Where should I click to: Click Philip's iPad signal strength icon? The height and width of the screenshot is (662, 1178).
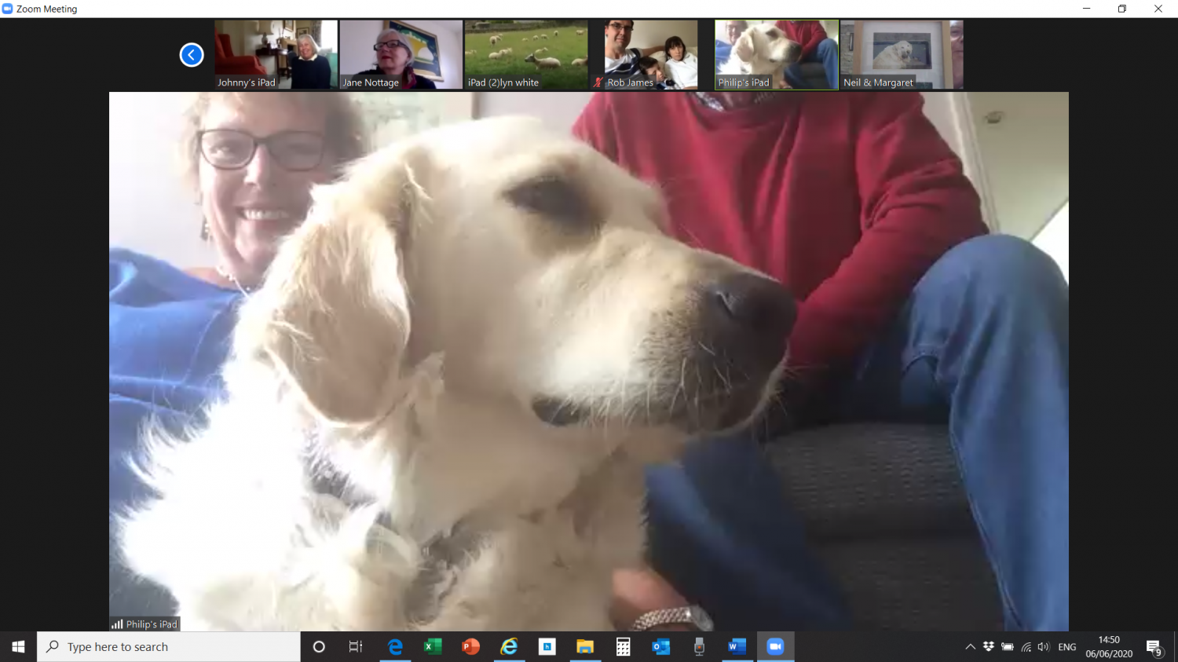tap(117, 624)
